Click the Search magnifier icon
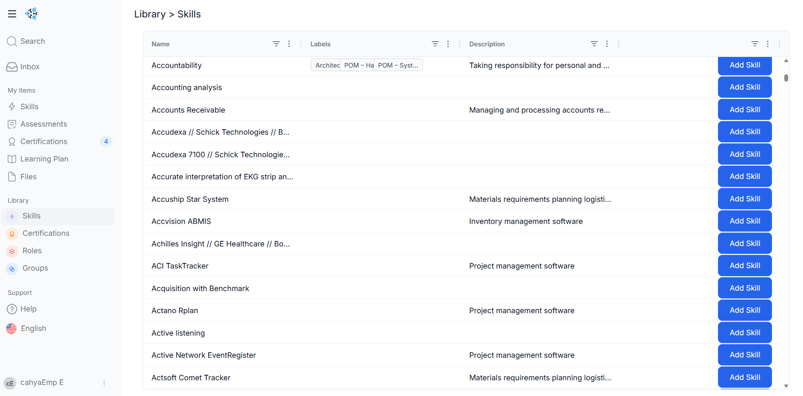 click(12, 41)
